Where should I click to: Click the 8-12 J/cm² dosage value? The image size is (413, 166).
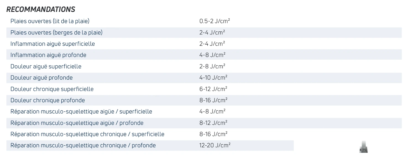click(213, 123)
